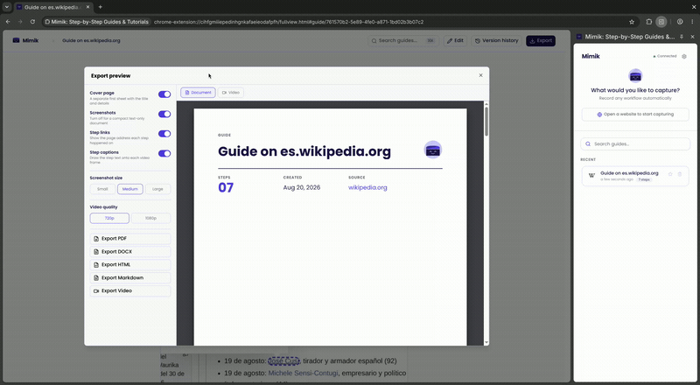Click Guide on es.wikipedia.org breadcrumb
700x385 pixels.
[91, 40]
